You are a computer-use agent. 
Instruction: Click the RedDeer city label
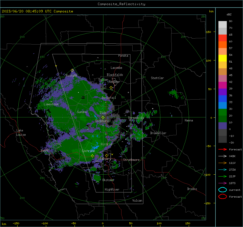coord(114,82)
